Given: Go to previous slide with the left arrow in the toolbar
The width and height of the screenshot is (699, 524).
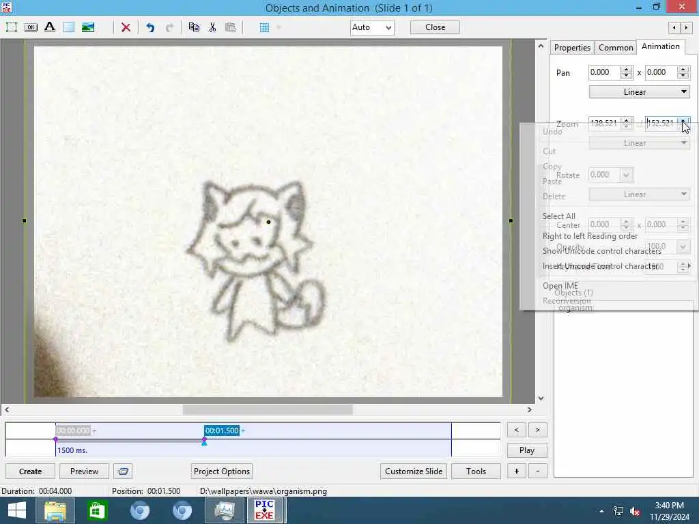Looking at the screenshot, I should point(674,27).
